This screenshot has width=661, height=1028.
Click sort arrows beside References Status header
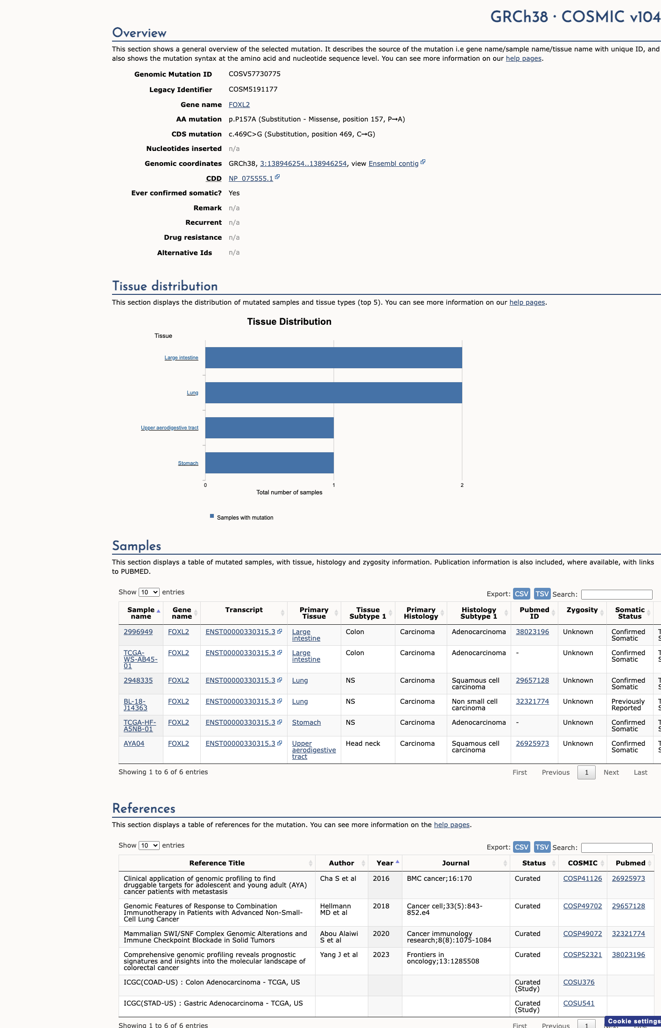(554, 863)
